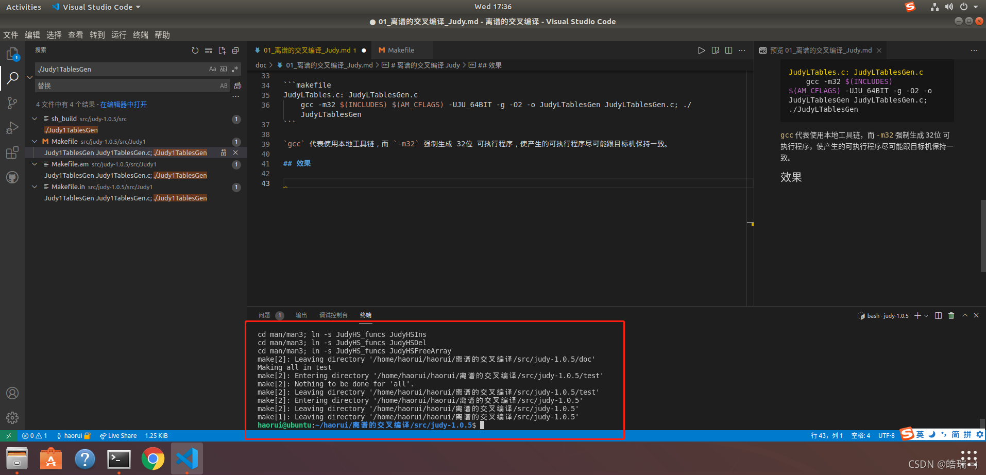Click Replace All icon beside replace field
Screen dimensions: 986x475
point(237,86)
